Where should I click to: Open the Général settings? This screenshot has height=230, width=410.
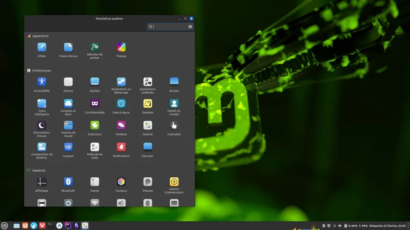pyautogui.click(x=148, y=128)
